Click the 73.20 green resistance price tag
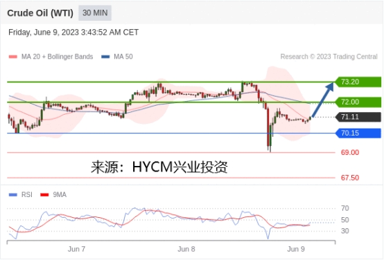The height and width of the screenshot is (260, 384). pyautogui.click(x=358, y=82)
